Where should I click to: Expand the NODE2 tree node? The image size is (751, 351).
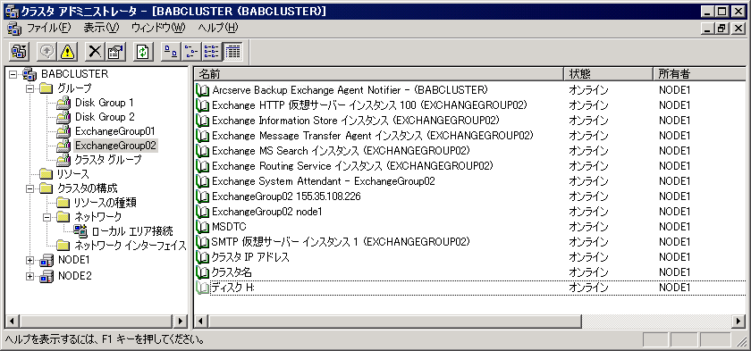(x=30, y=276)
